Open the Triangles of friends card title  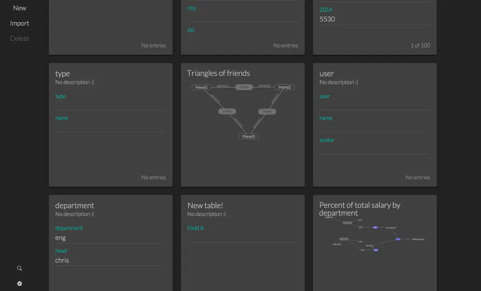[x=219, y=73]
